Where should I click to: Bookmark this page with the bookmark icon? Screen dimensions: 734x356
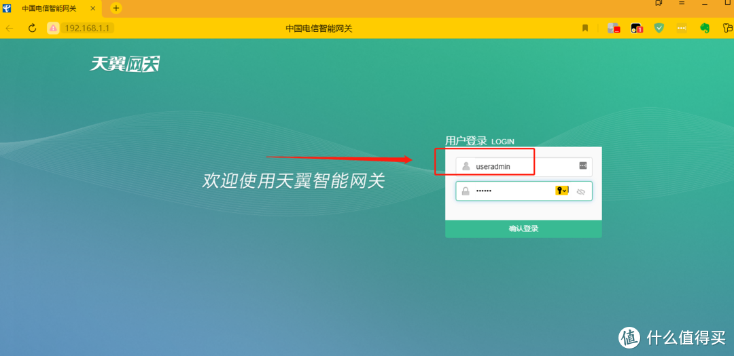coord(585,28)
